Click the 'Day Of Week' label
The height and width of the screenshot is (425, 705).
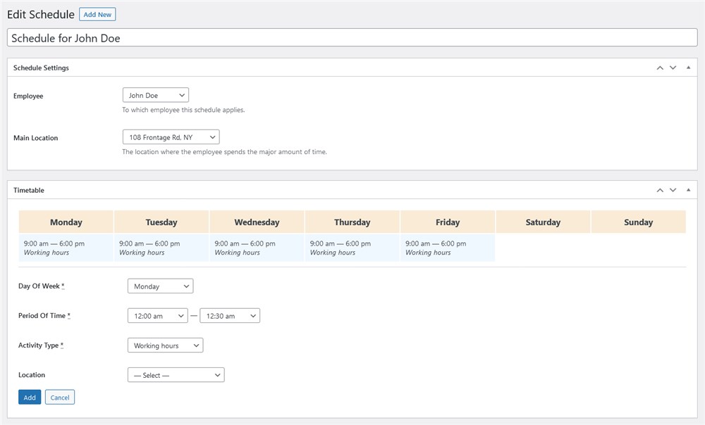pos(41,286)
